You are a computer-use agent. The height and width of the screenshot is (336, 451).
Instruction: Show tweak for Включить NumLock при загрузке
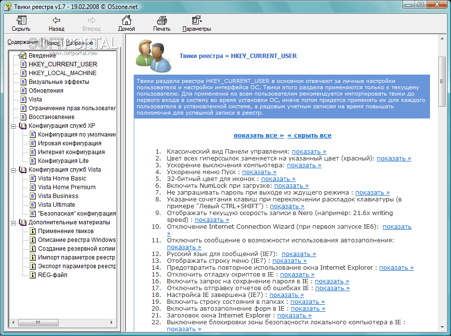coord(291,186)
